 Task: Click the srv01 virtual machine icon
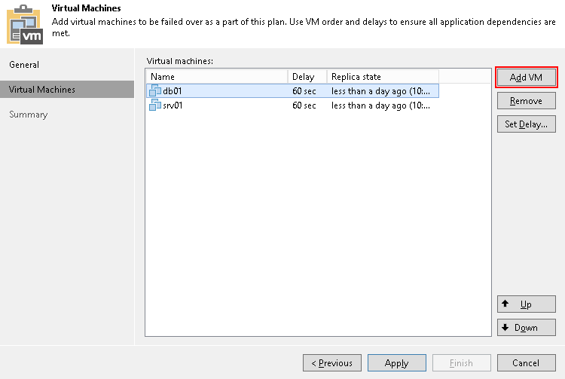pos(155,105)
